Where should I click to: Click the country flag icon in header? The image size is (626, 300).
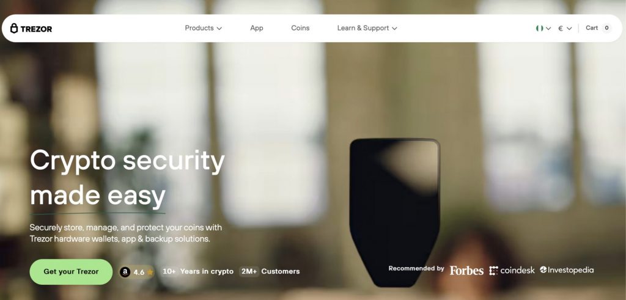pyautogui.click(x=539, y=28)
